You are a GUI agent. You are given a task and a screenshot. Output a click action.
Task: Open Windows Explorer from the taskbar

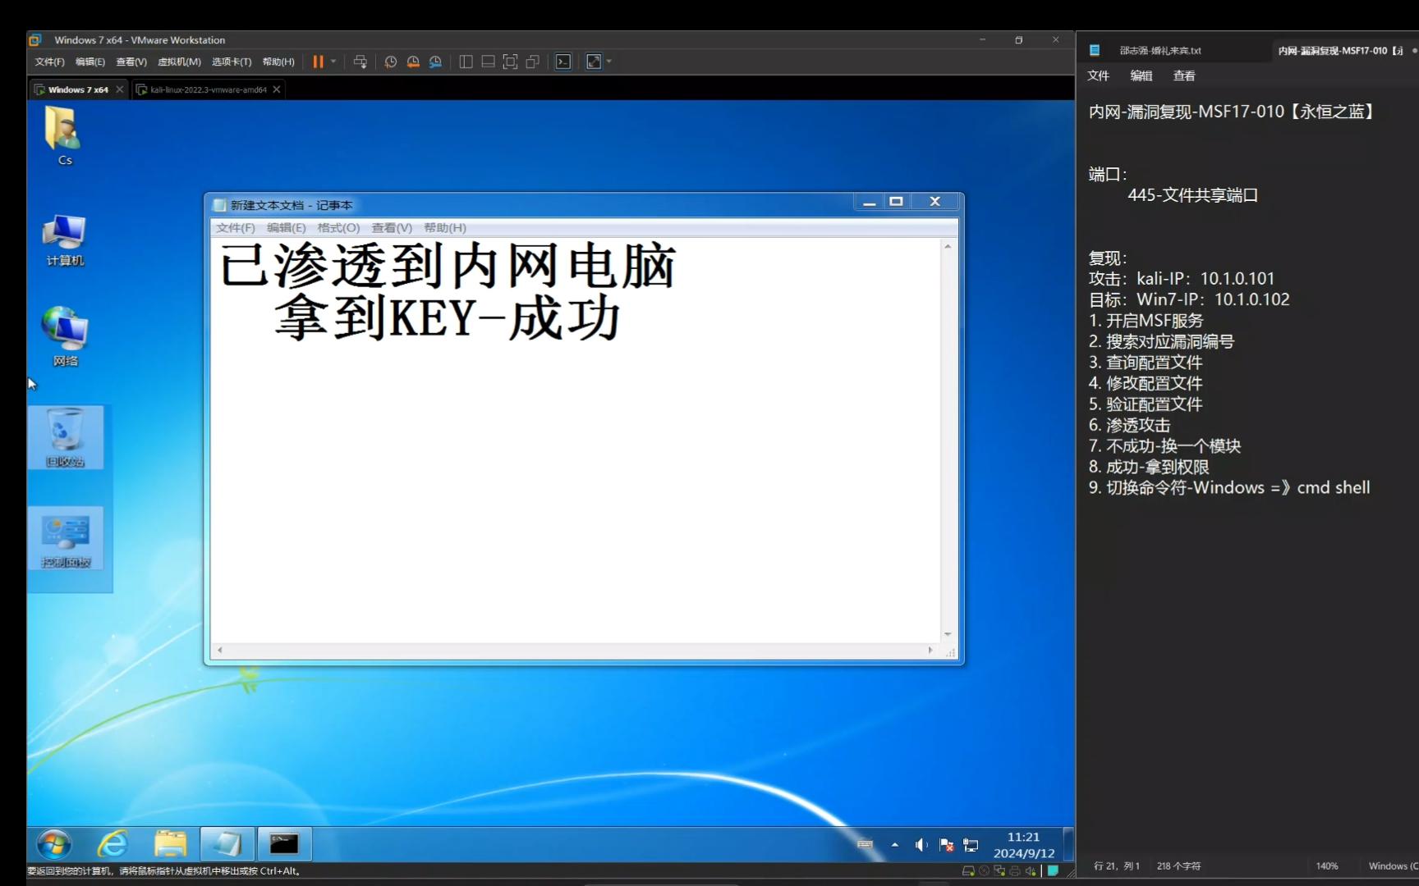170,844
